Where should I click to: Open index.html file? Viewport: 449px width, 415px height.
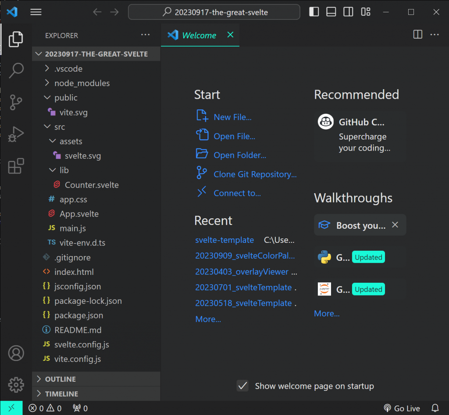coord(96,272)
